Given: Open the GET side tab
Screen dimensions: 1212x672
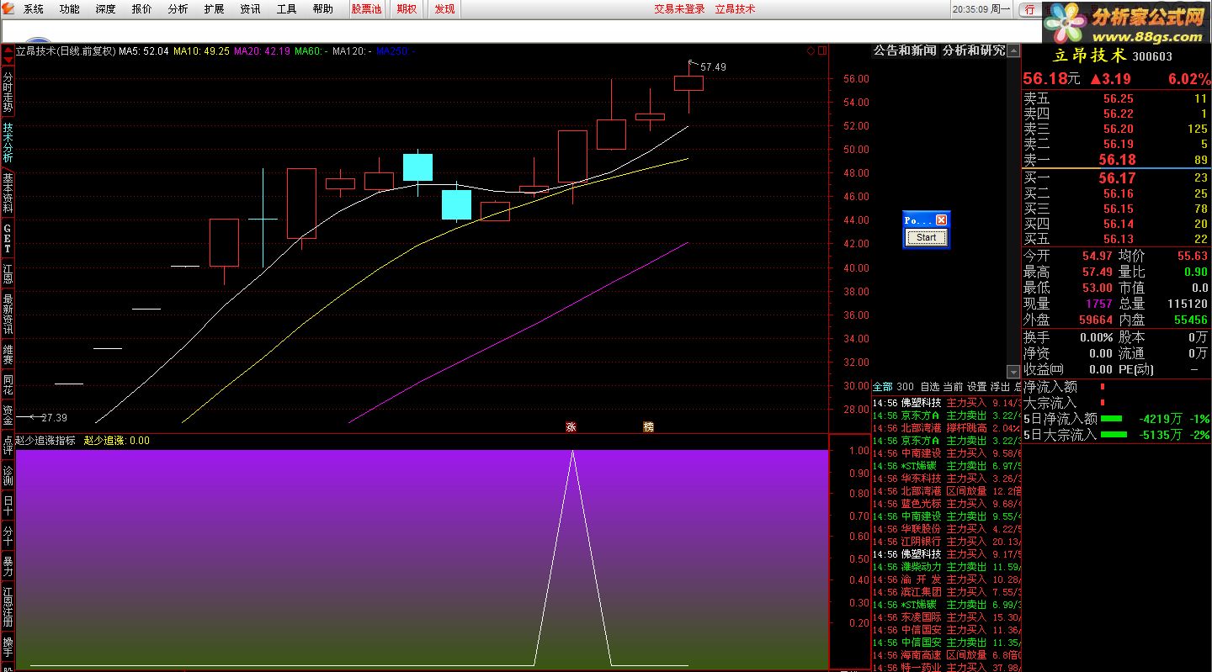Looking at the screenshot, I should (x=8, y=239).
